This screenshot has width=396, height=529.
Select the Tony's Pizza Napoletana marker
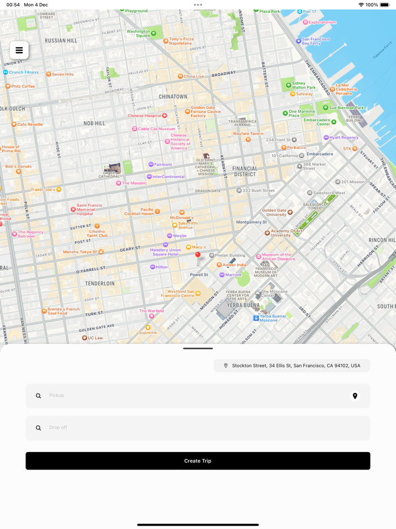point(166,41)
